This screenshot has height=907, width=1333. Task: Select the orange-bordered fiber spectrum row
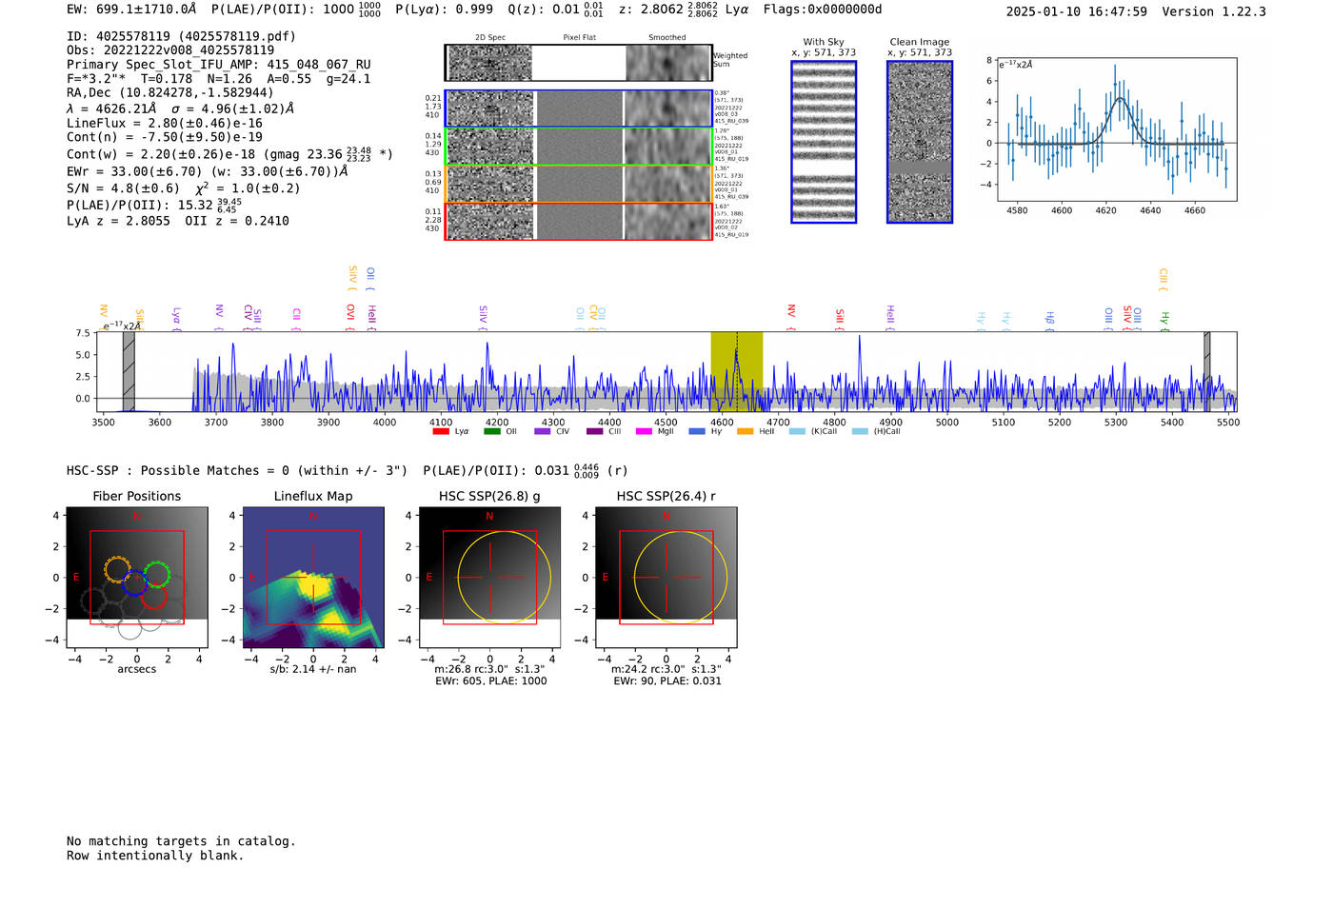click(579, 184)
